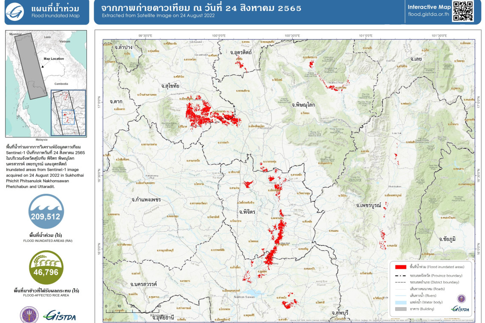The image size is (485, 323).
Task: Click the QR code for the interactive map
Action: tap(462, 11)
